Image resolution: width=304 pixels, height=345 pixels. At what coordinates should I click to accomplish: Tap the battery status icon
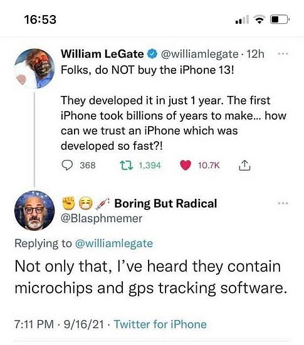(280, 19)
